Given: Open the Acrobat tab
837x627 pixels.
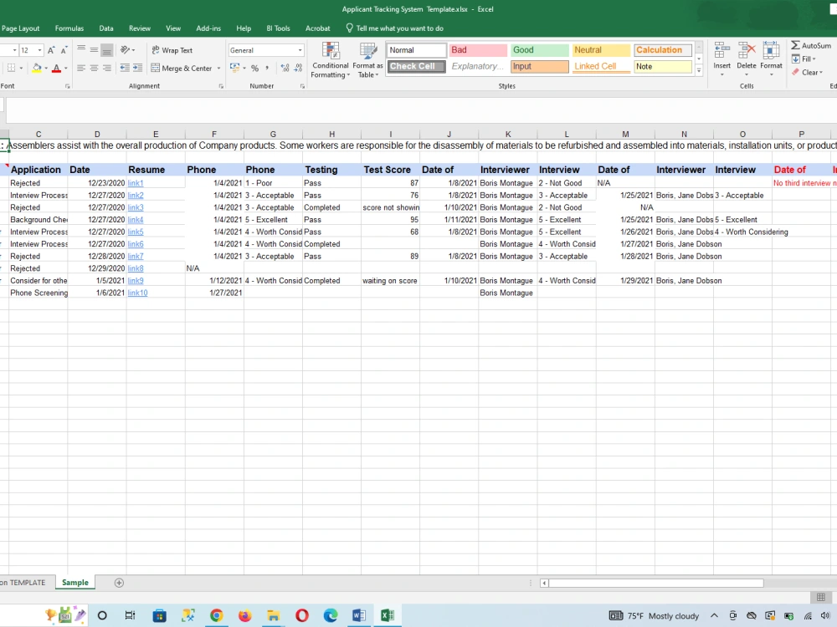Looking at the screenshot, I should [317, 28].
